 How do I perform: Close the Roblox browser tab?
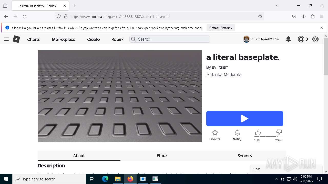pos(65,6)
